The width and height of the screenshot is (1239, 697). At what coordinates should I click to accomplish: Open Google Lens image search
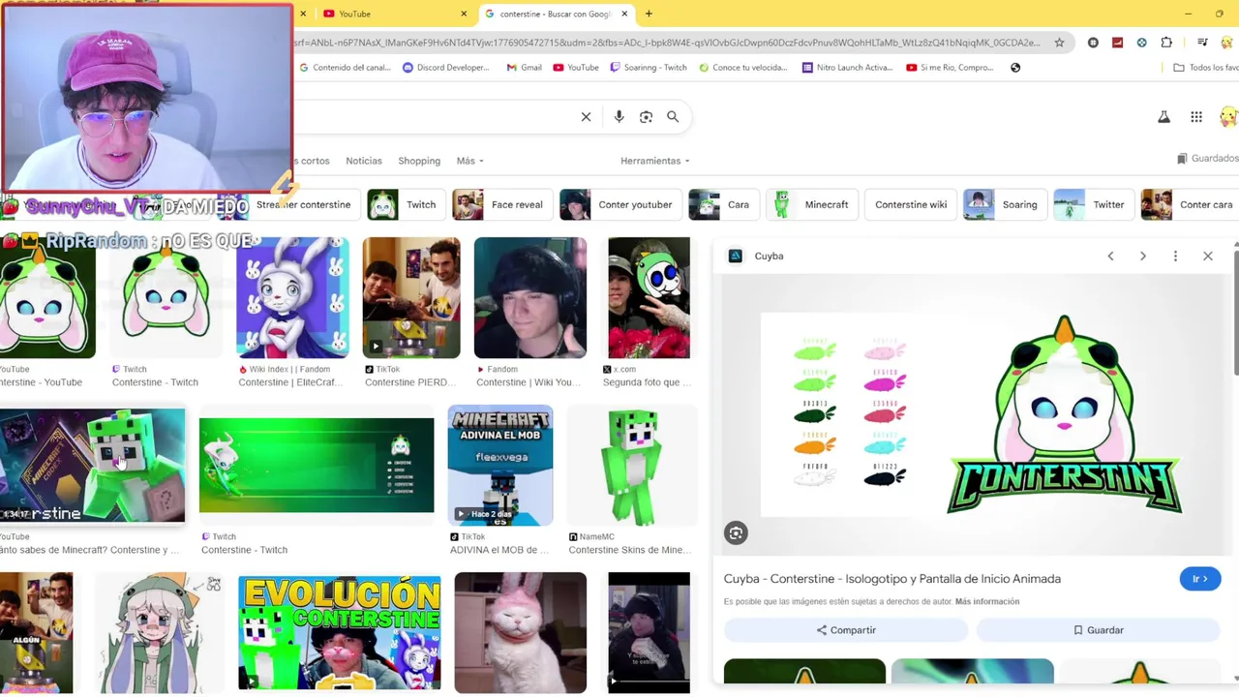coord(646,117)
